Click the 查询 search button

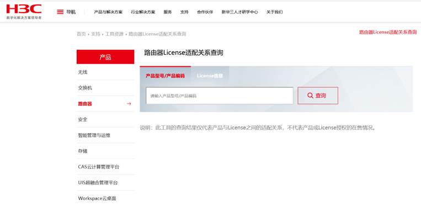318,96
